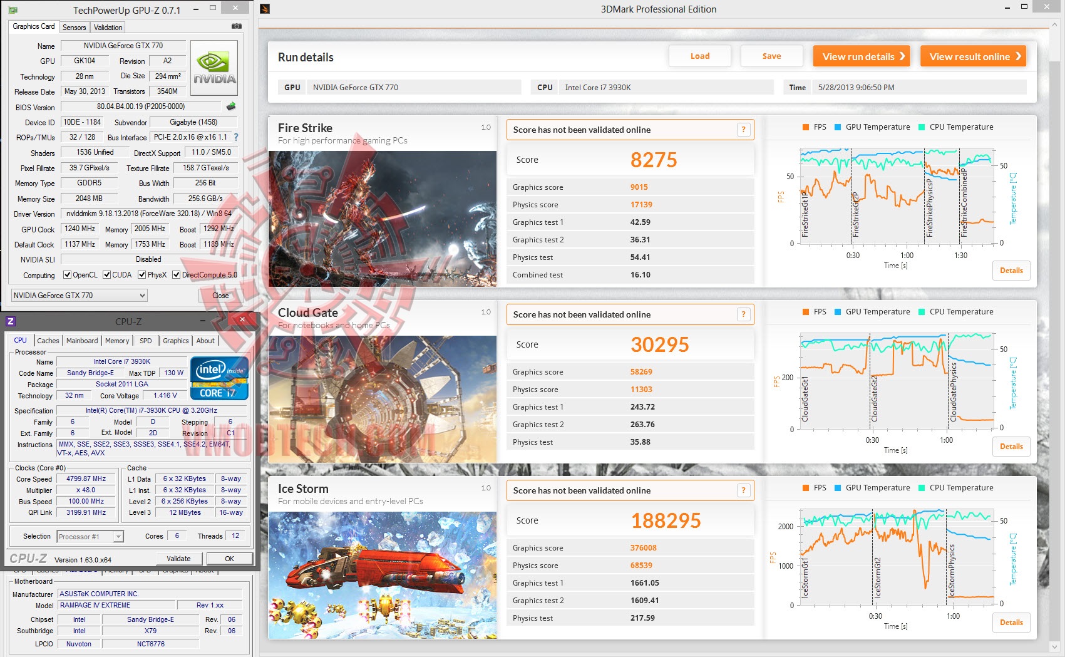This screenshot has height=657, width=1065.
Task: Click the Bus Interface question mark icon
Action: coord(236,137)
